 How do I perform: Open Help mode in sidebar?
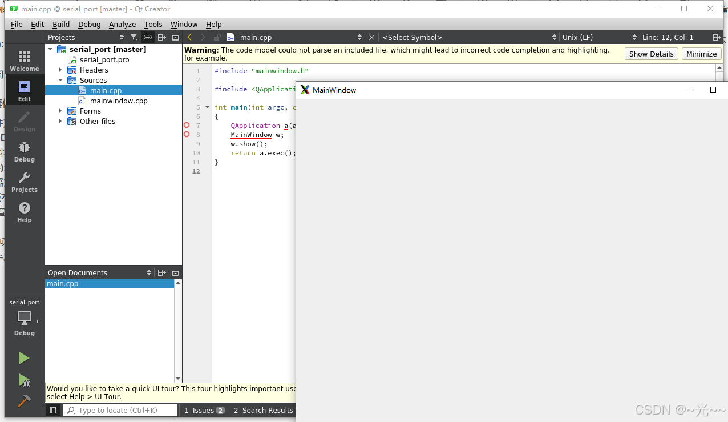[x=24, y=212]
